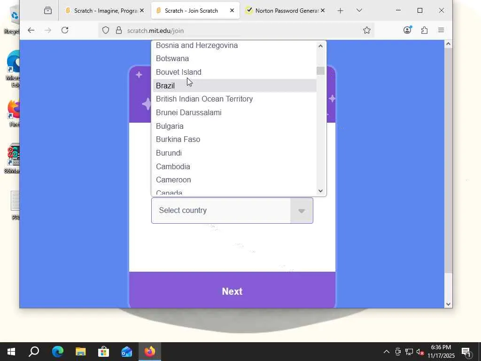Close the Scratch - Join Scratch tab

click(x=232, y=10)
